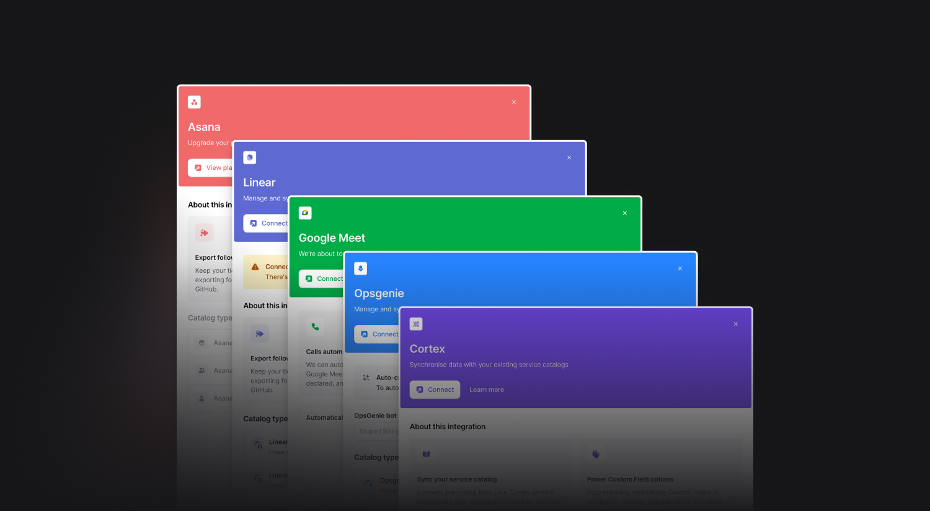Click Connect button on Linear card
This screenshot has width=930, height=511.
(267, 223)
